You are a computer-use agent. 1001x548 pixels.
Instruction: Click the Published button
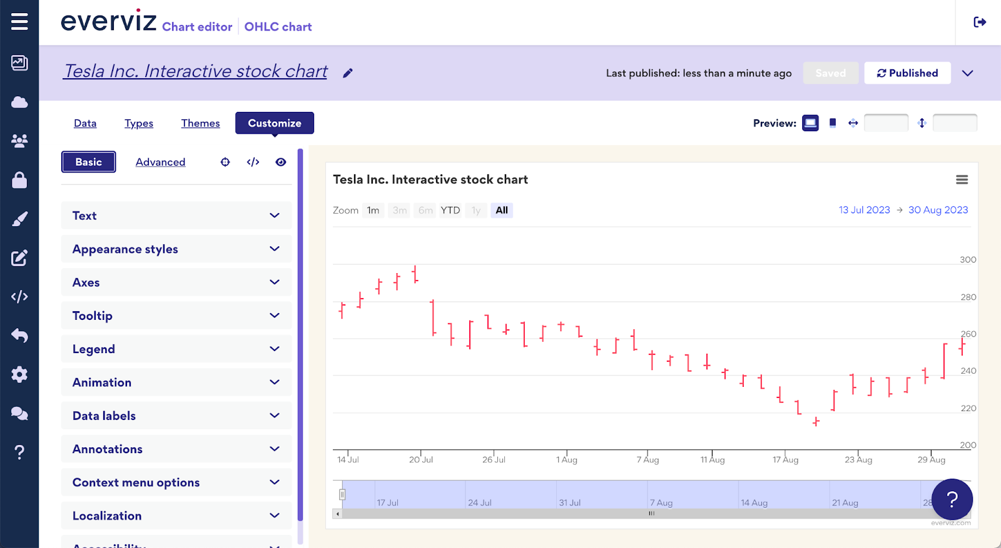click(x=908, y=73)
